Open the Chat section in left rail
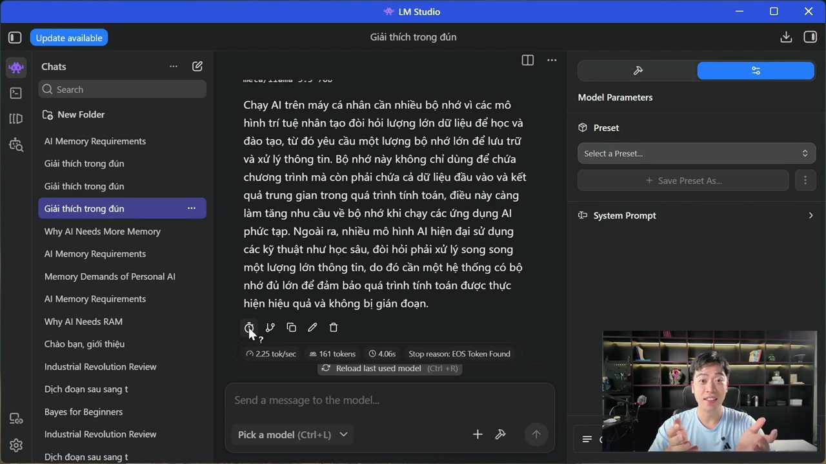Viewport: 826px width, 464px height. pos(16,67)
